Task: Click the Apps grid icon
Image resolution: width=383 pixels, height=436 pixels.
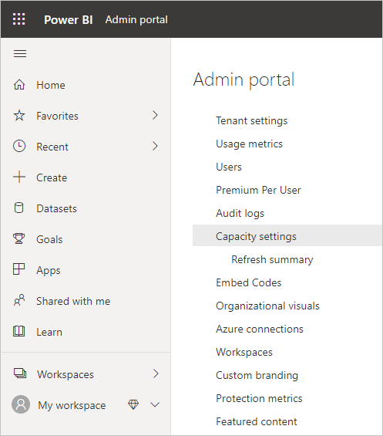Action: 19,269
